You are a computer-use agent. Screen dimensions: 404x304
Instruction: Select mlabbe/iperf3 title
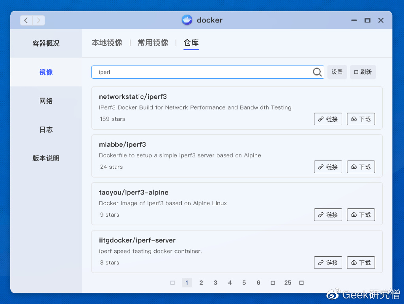coord(122,145)
